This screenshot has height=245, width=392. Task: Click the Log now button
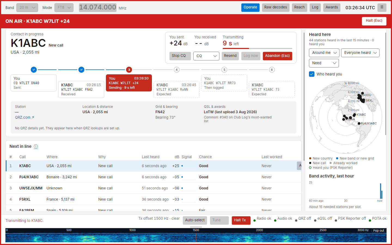[251, 56]
